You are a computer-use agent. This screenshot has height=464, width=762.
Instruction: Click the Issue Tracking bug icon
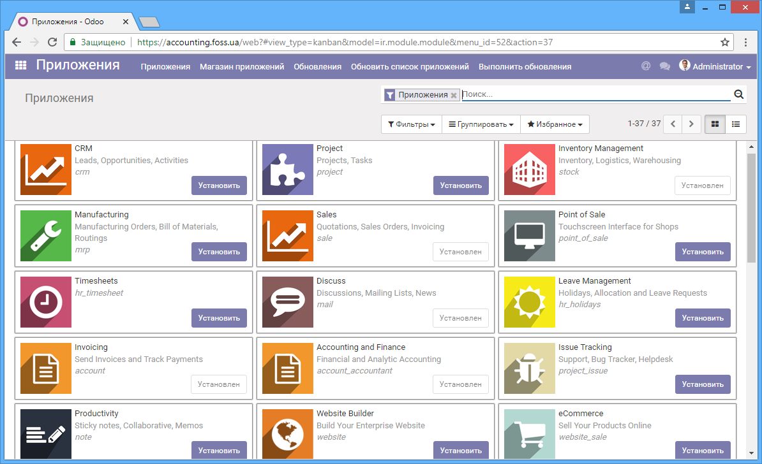529,368
